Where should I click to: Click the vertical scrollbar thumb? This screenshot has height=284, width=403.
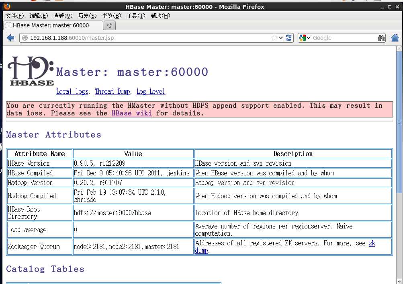point(399,122)
